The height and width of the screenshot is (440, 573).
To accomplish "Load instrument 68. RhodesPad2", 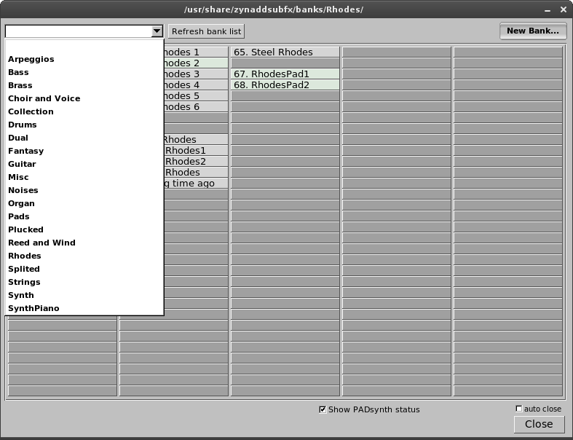I will tap(285, 85).
